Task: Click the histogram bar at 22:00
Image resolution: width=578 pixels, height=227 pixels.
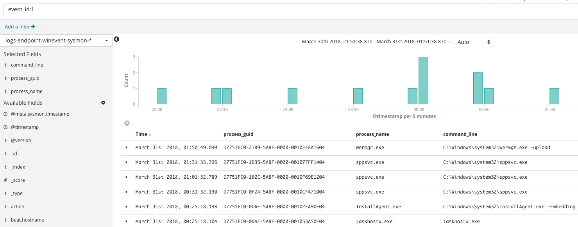Action: coord(161,96)
